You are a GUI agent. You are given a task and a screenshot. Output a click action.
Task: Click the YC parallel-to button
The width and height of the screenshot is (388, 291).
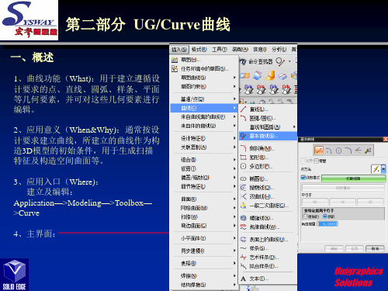(x=342, y=202)
